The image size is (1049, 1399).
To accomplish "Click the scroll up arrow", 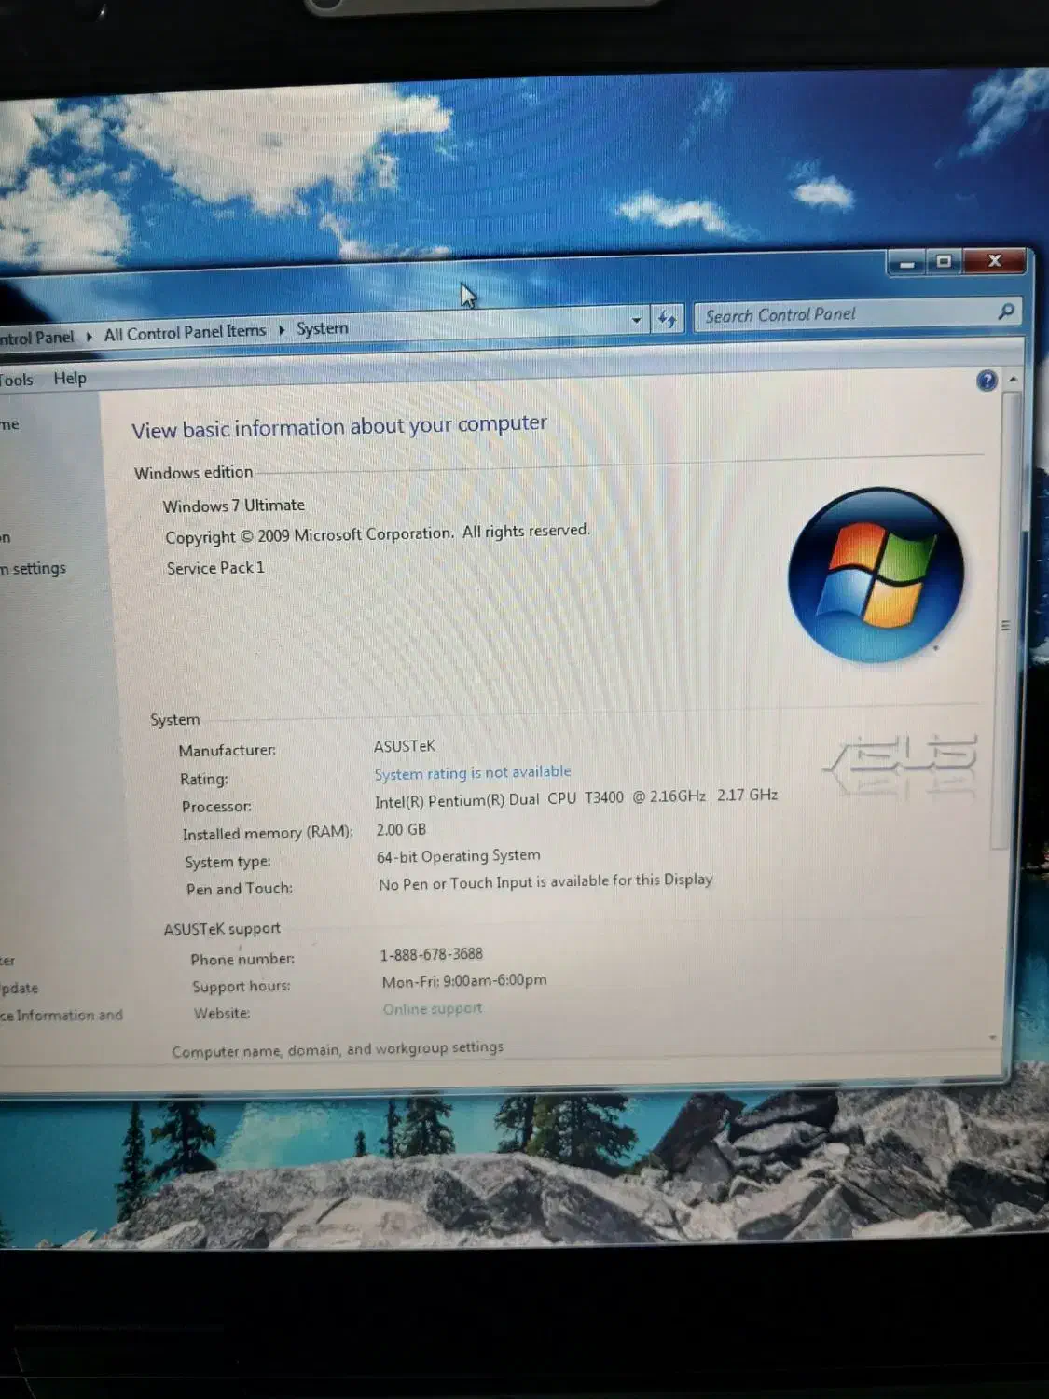I will click(1012, 379).
